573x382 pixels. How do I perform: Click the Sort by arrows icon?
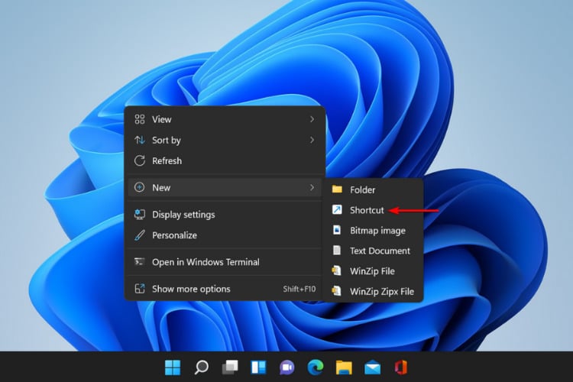140,140
